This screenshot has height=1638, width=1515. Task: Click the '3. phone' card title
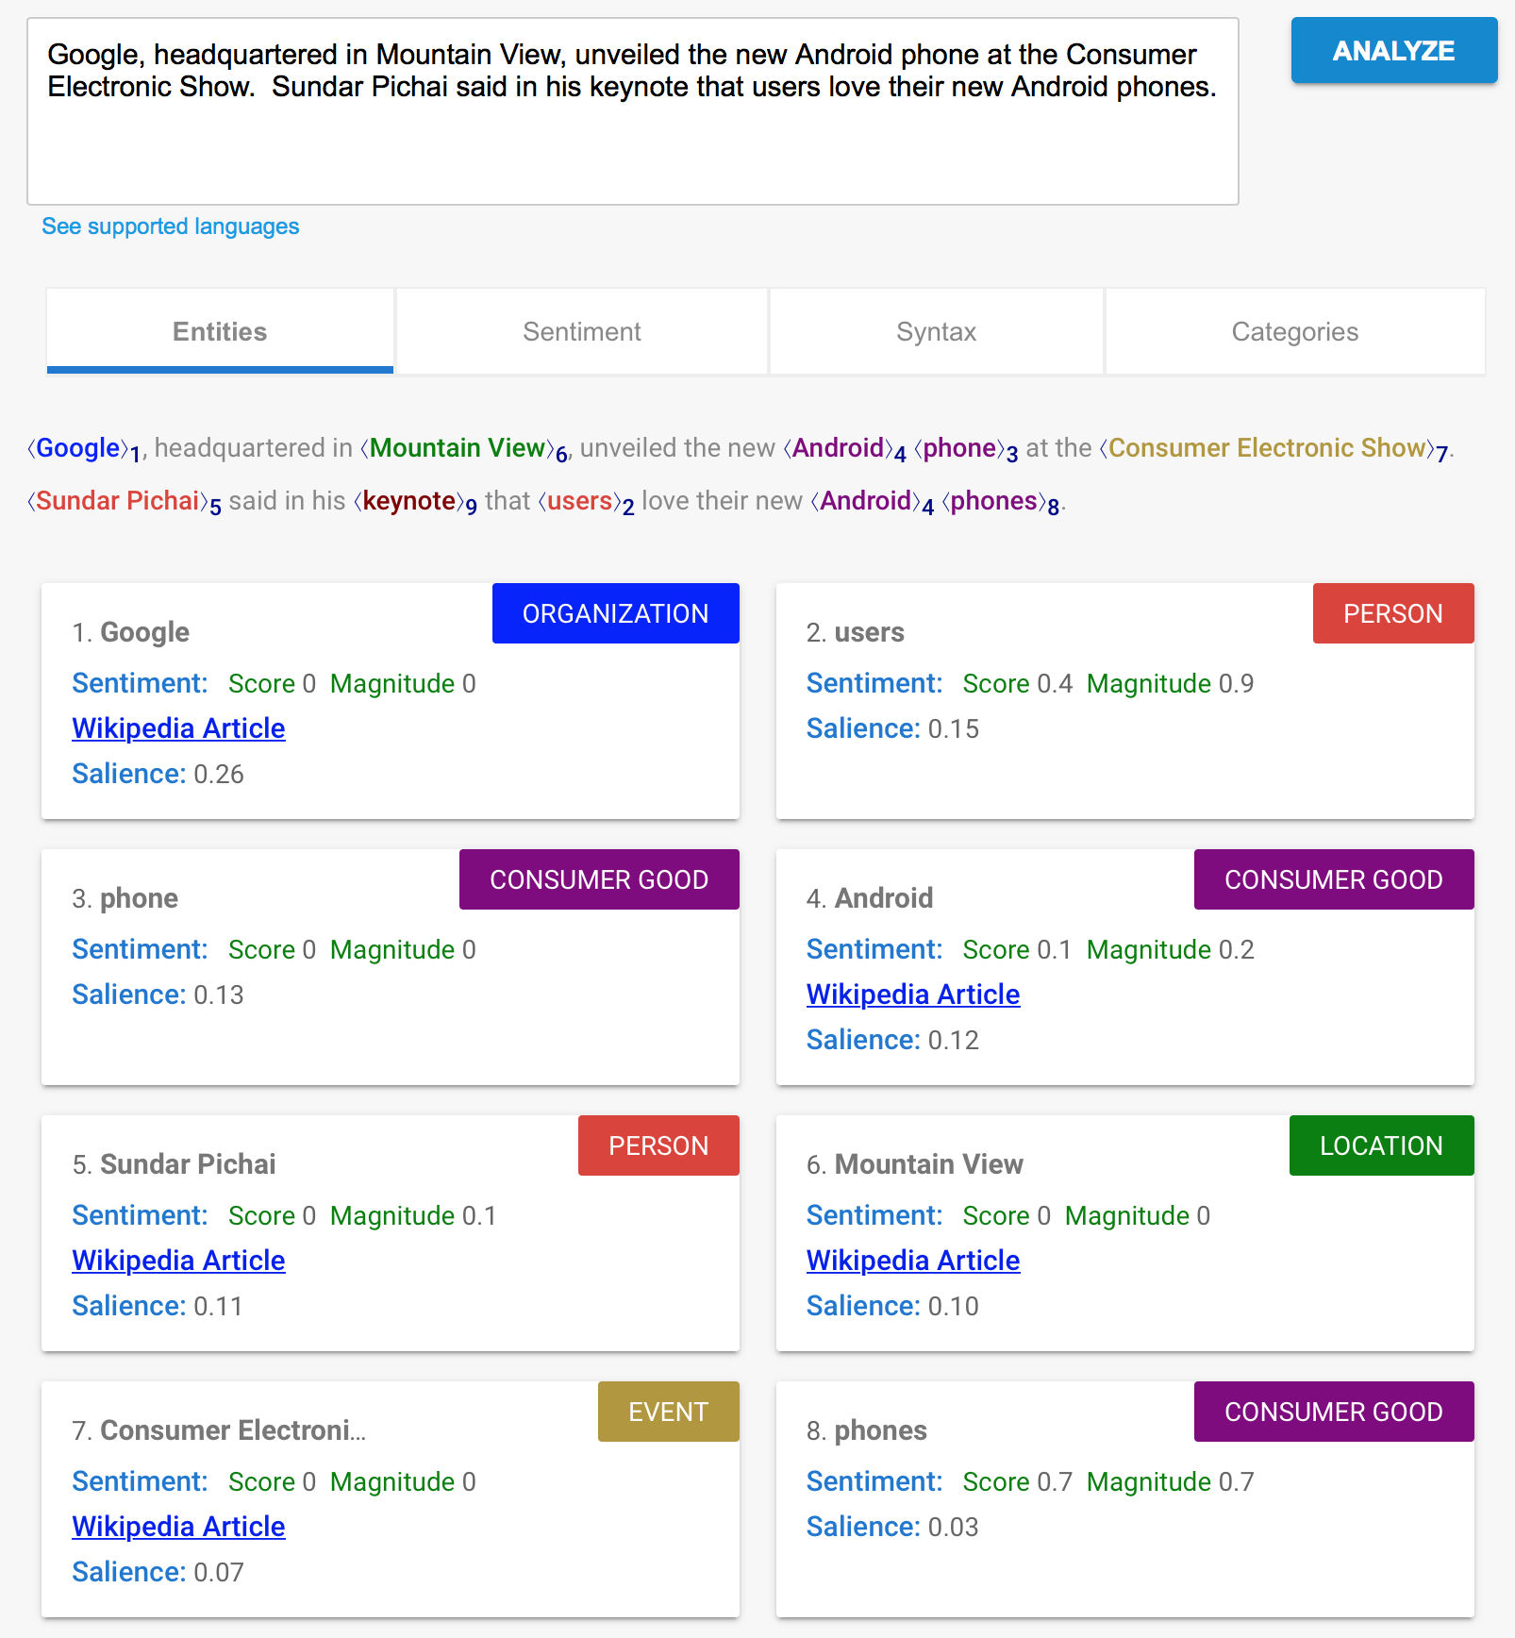125,898
